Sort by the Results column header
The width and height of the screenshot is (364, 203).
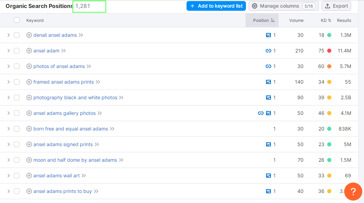click(x=344, y=20)
